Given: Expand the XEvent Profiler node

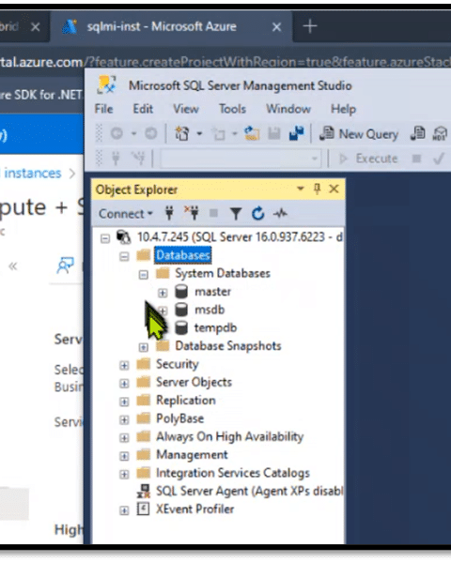Looking at the screenshot, I should 124,510.
